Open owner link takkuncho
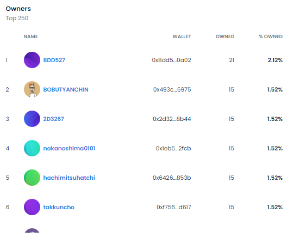 pyautogui.click(x=59, y=207)
